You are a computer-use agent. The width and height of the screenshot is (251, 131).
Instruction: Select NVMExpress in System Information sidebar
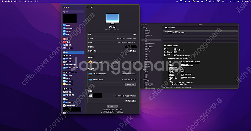coord(148,35)
